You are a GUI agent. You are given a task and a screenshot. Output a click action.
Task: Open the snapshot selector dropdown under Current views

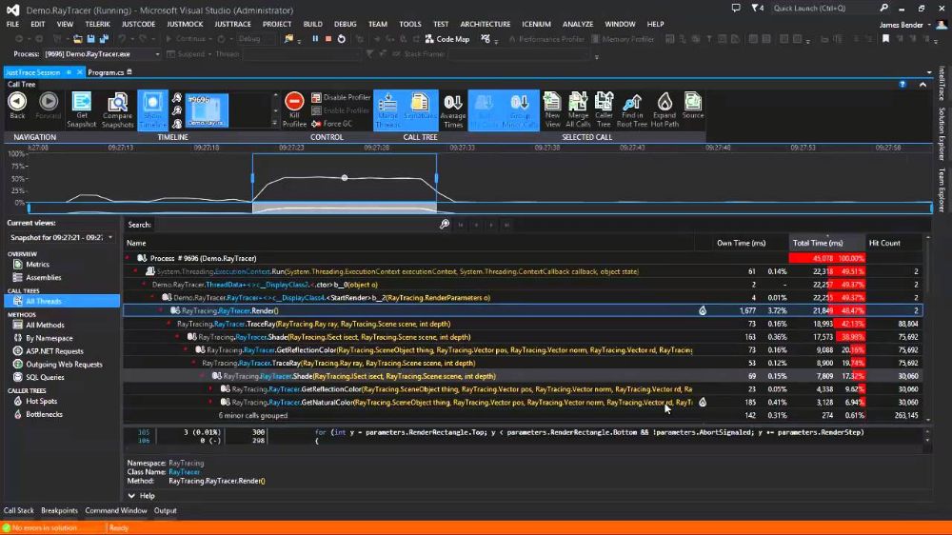(x=61, y=237)
